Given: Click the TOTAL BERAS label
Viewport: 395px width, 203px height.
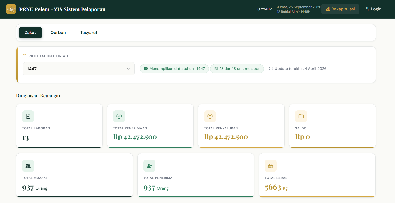Looking at the screenshot, I should coord(276,178).
